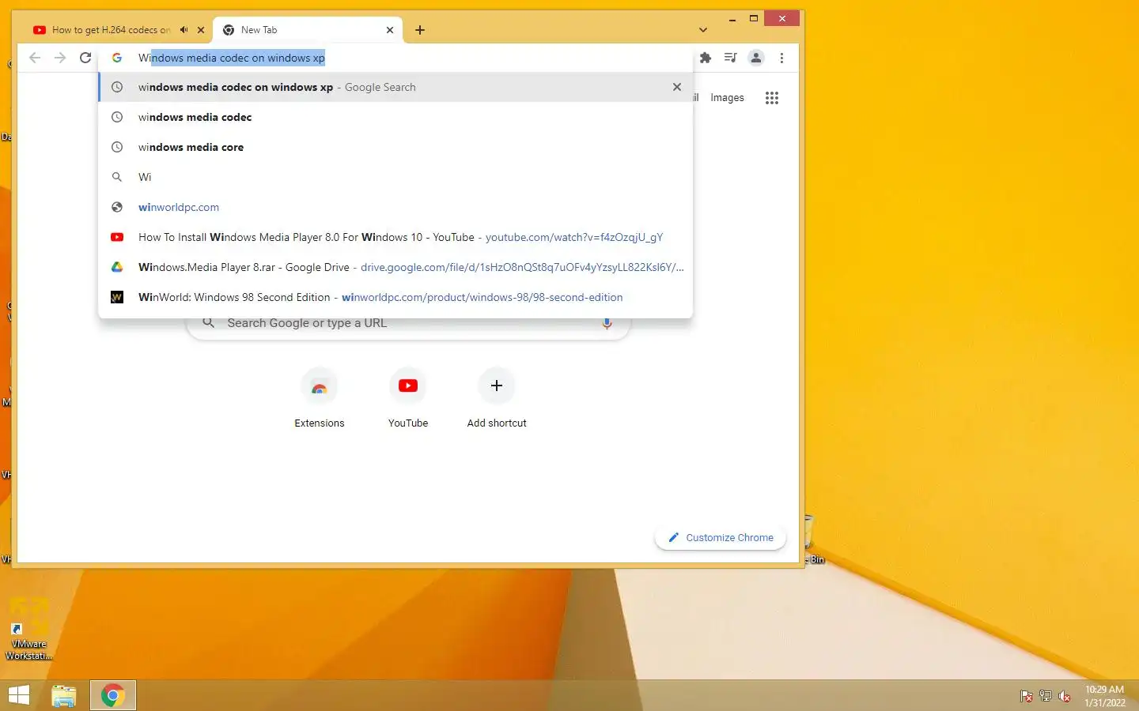Screen dimensions: 1139x711
Task: Start voice search with the microphone icon
Action: pyautogui.click(x=607, y=323)
